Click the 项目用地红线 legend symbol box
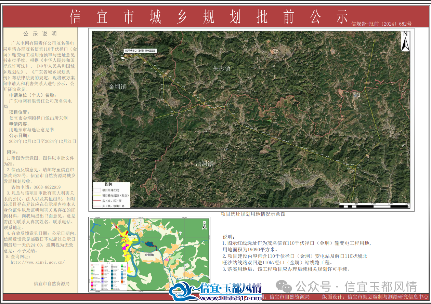 coord(97,190)
